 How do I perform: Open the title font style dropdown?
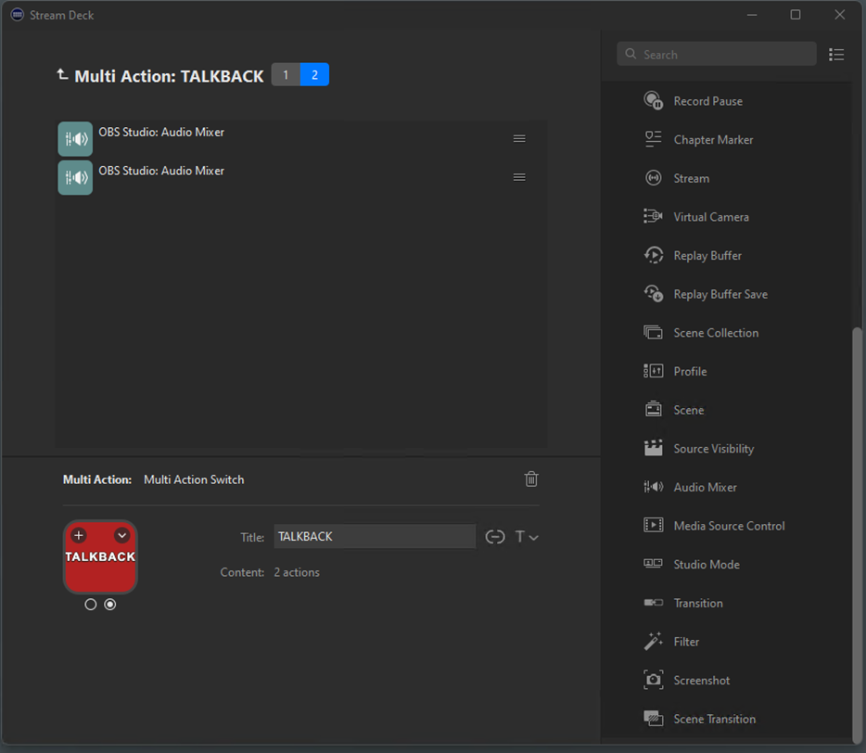[526, 537]
